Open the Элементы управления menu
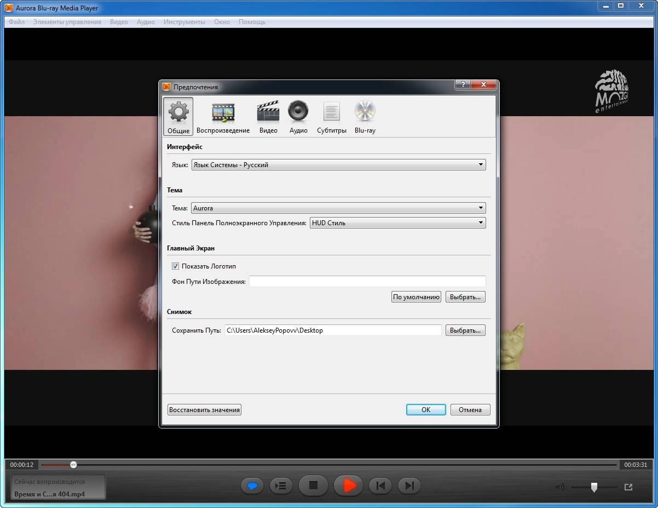Image resolution: width=658 pixels, height=508 pixels. [67, 22]
